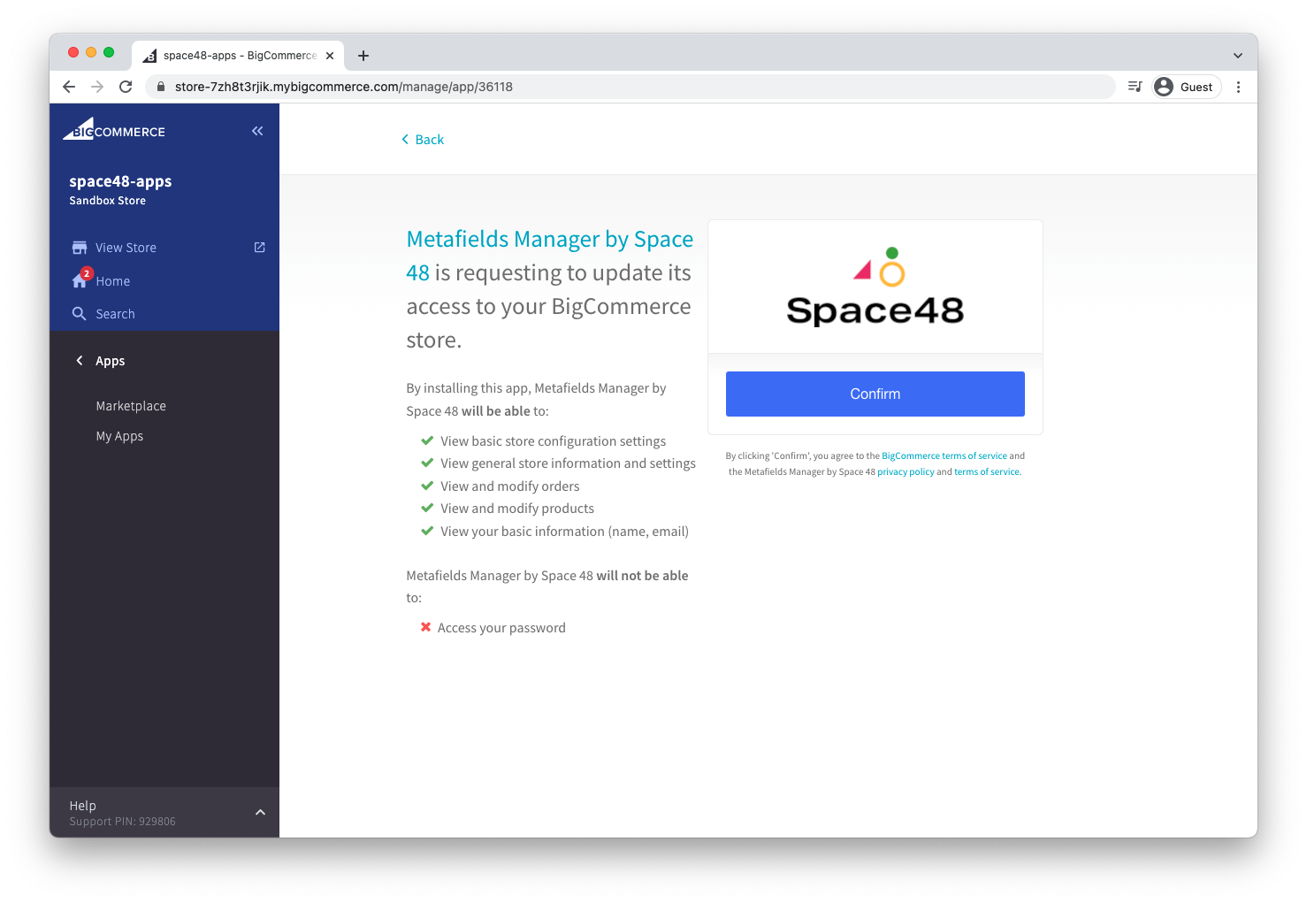1307x903 pixels.
Task: Click the Search magnifier icon
Action: [80, 314]
